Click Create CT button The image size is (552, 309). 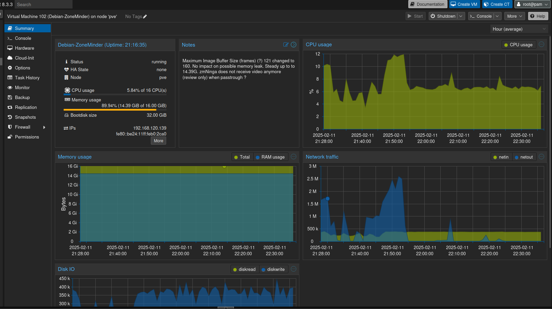(x=497, y=4)
